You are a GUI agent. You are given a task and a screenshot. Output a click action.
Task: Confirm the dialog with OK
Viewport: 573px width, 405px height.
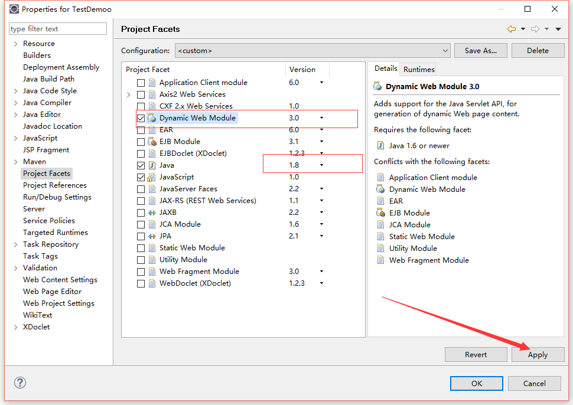pos(477,384)
